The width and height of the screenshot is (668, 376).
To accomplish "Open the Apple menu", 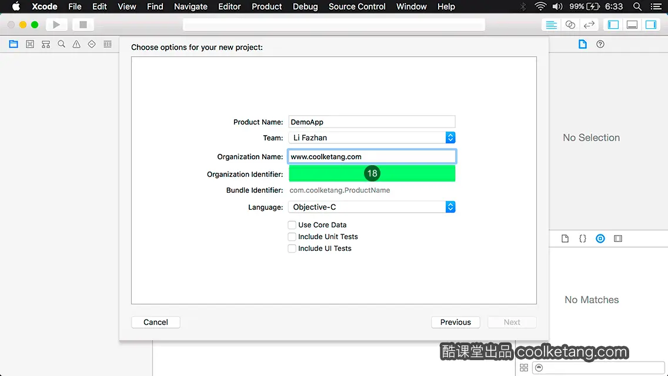I will click(x=16, y=6).
